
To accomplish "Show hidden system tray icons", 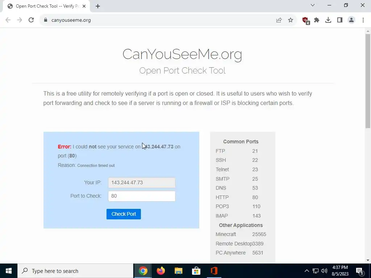I will pos(307,271).
